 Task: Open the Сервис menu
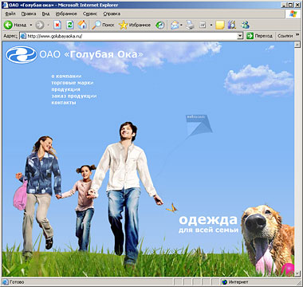90,14
